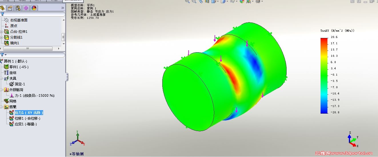Click the 分割线1 split line icon
The image size is (378, 157).
coord(7,37)
